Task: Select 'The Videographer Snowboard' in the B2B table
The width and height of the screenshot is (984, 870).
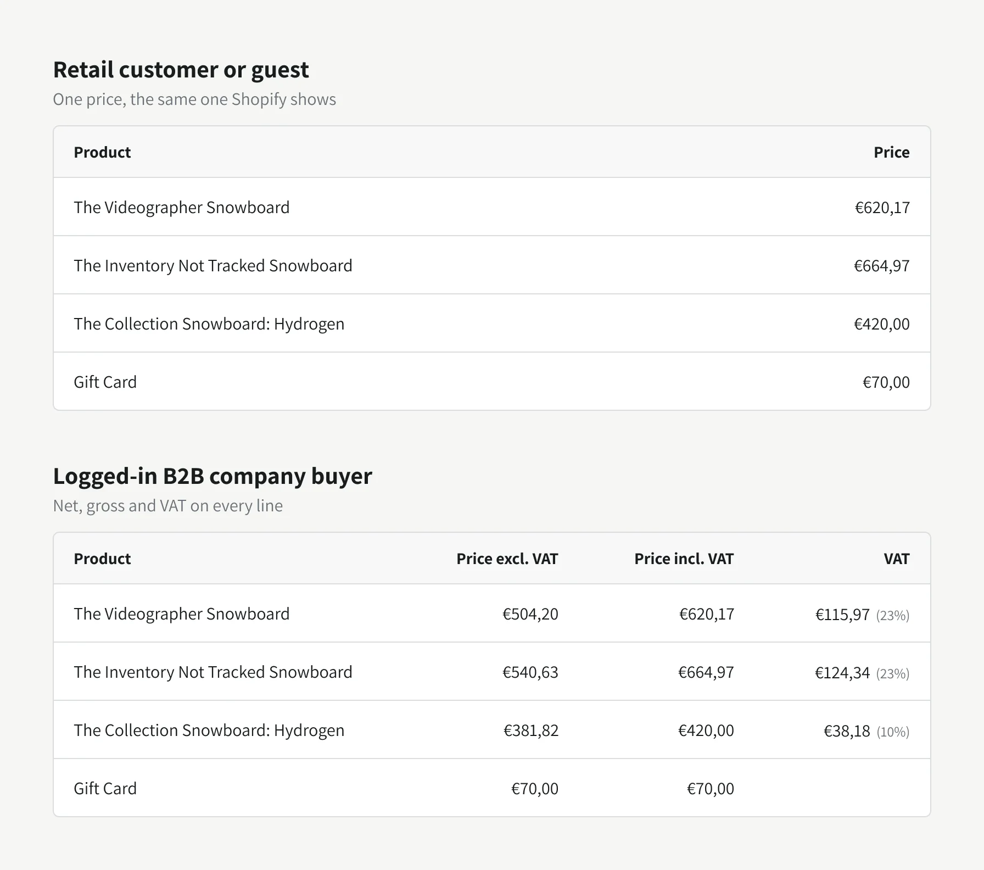Action: point(182,614)
